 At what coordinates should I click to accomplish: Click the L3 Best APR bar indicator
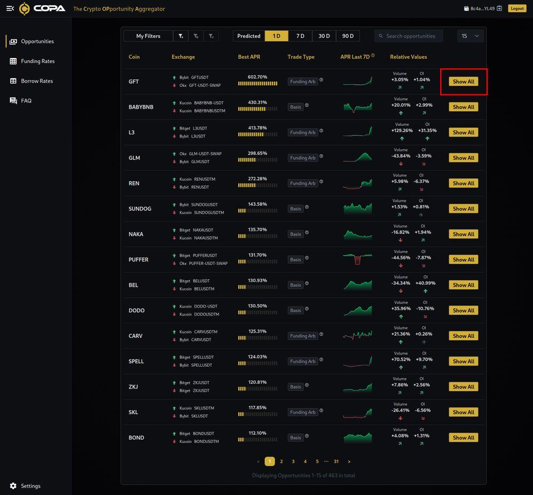[x=257, y=134]
